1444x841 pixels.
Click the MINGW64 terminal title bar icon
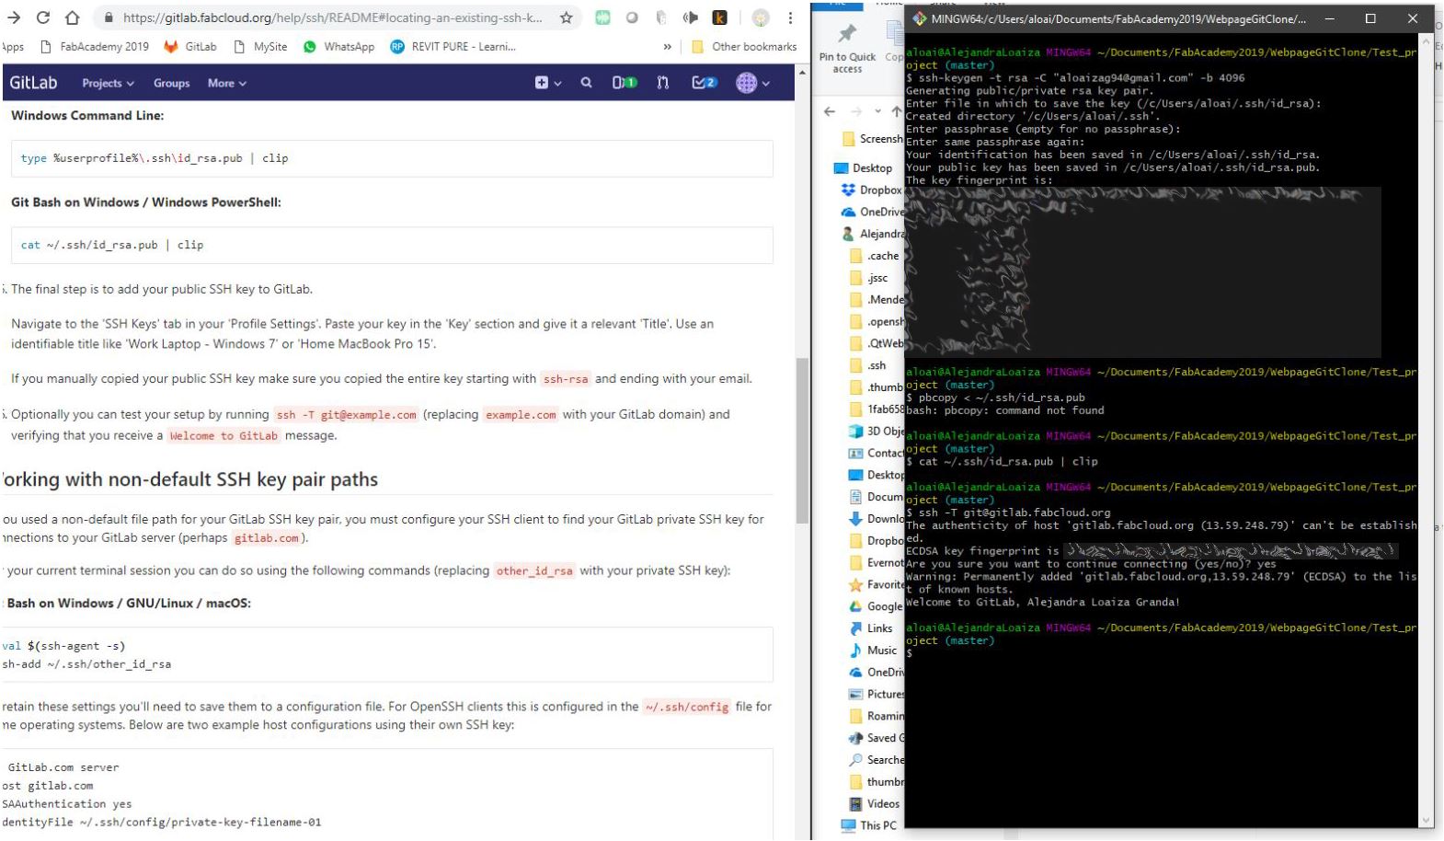[x=919, y=18]
